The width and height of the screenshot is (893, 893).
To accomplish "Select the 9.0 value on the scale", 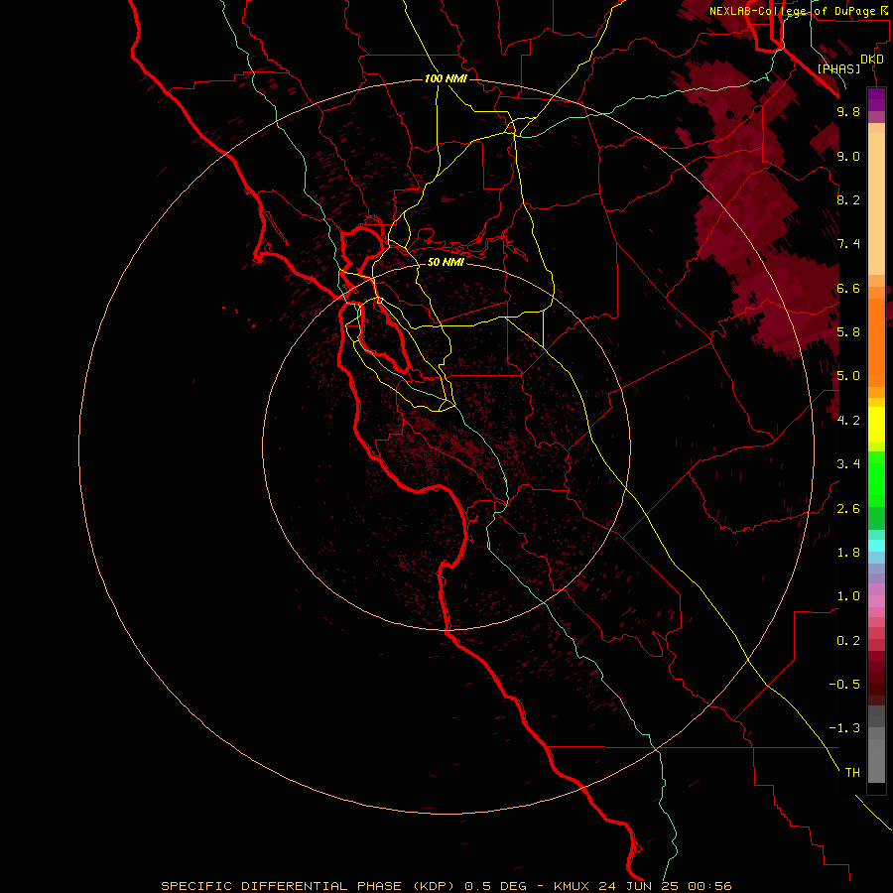I will tap(848, 156).
